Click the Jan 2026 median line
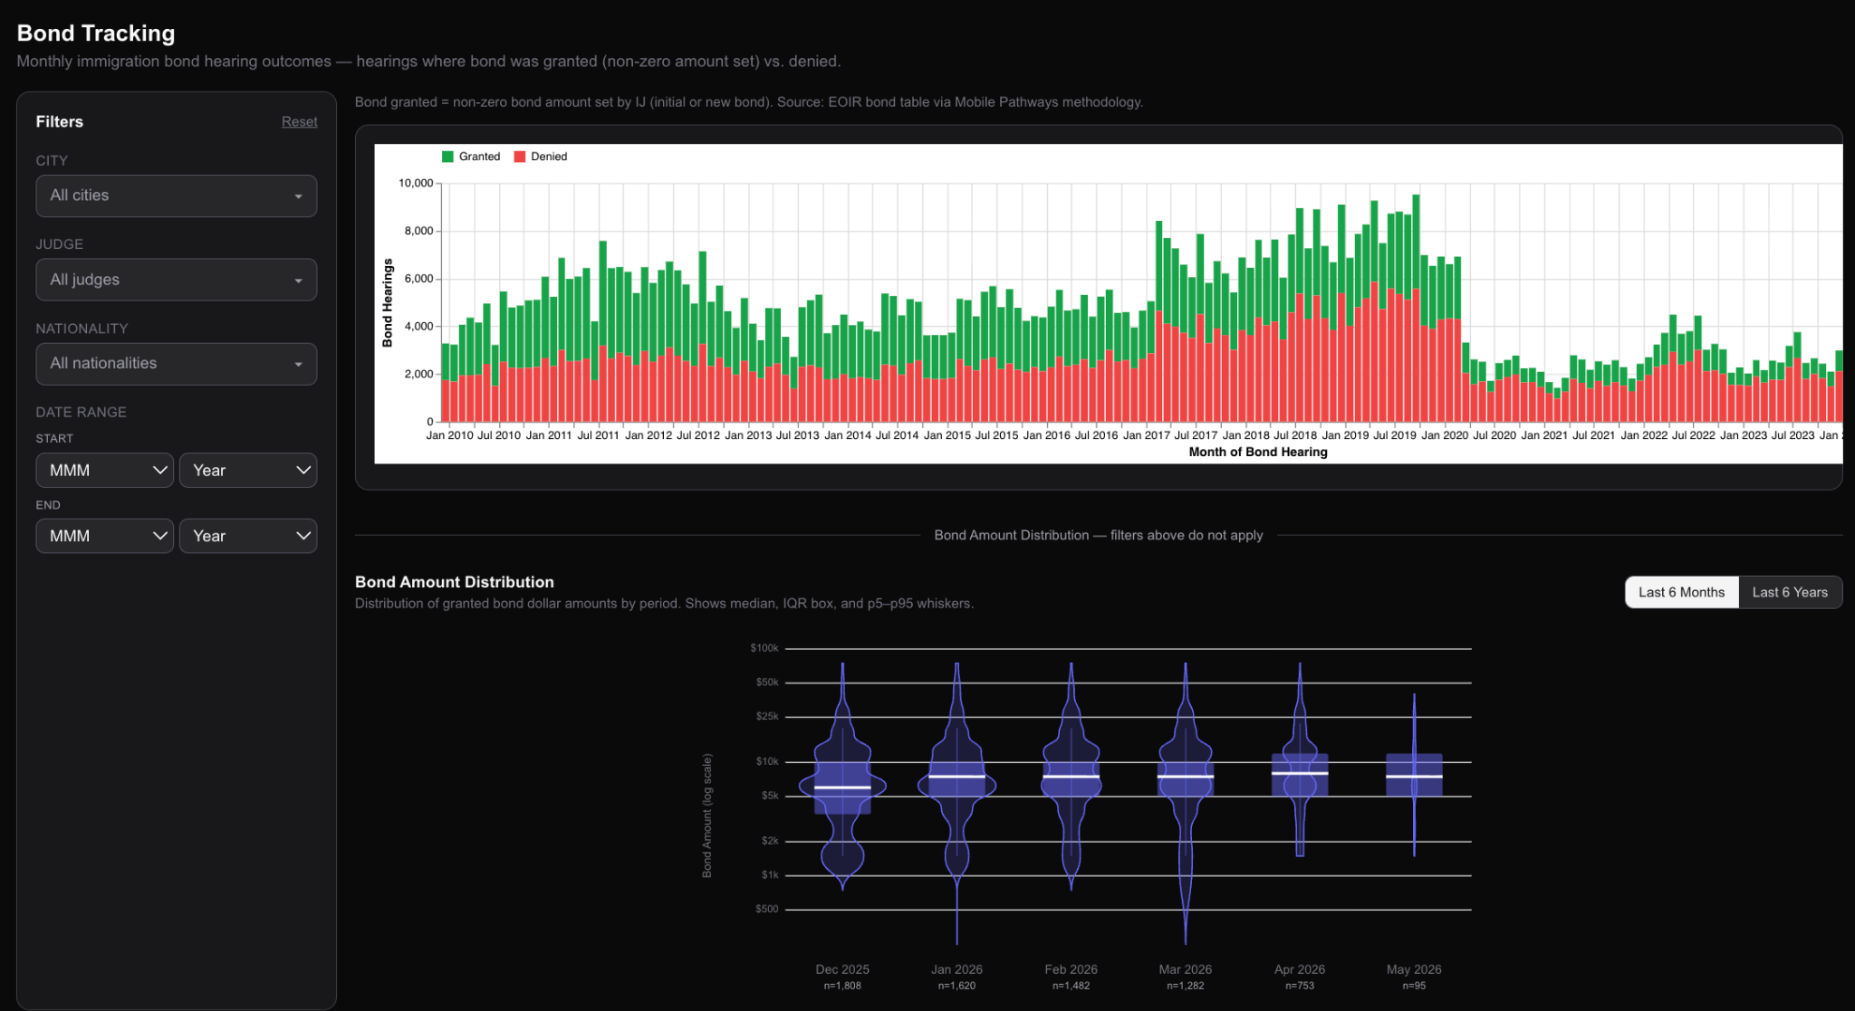 click(956, 777)
